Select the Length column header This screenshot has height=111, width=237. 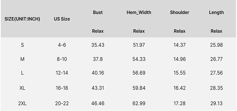(216, 12)
